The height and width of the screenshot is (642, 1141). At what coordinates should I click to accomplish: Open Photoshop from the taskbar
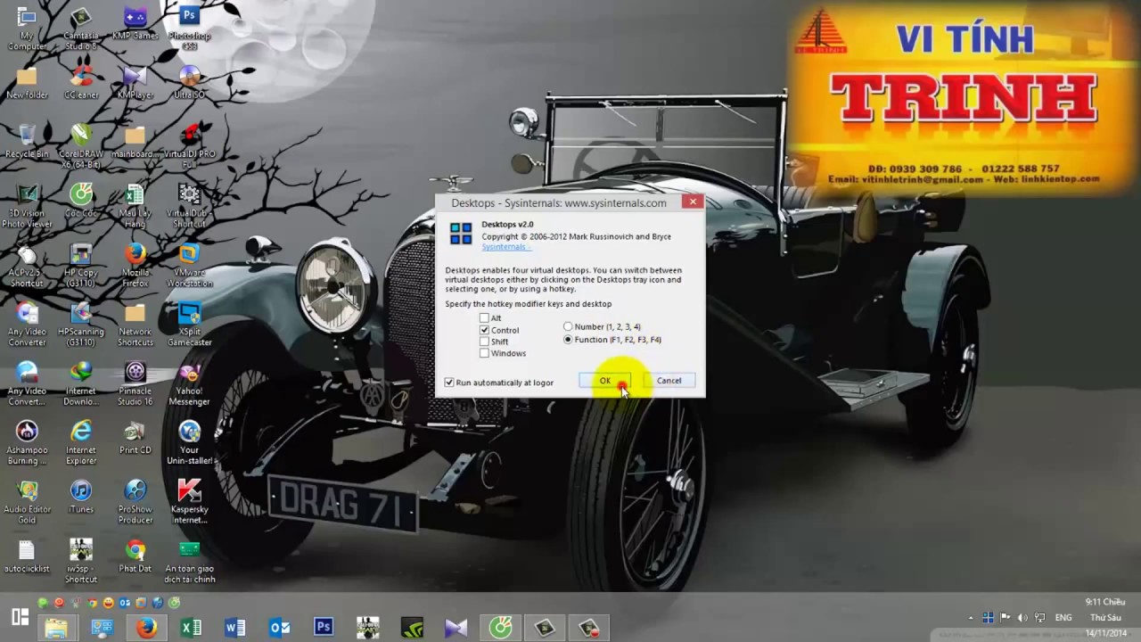(x=324, y=628)
